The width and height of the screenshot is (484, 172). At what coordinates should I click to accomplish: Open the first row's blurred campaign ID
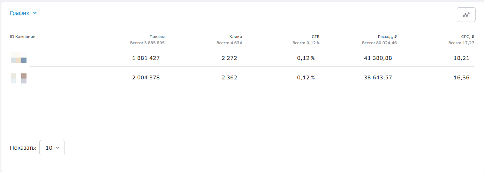pyautogui.click(x=19, y=58)
